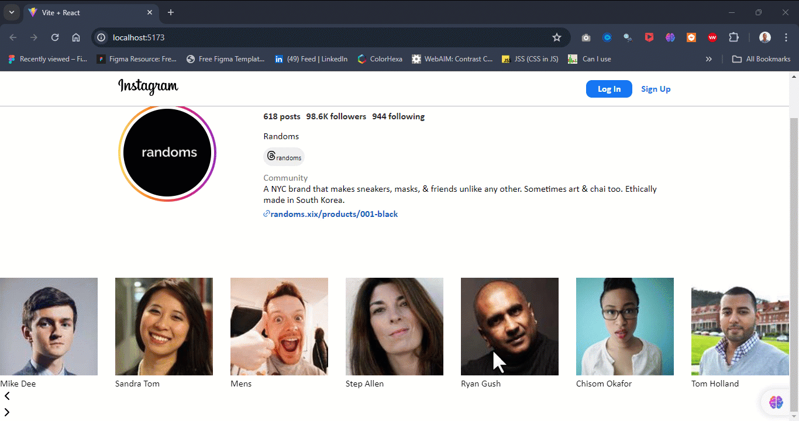Image resolution: width=799 pixels, height=421 pixels.
Task: Open Mike Dee's photo
Action: coord(49,326)
